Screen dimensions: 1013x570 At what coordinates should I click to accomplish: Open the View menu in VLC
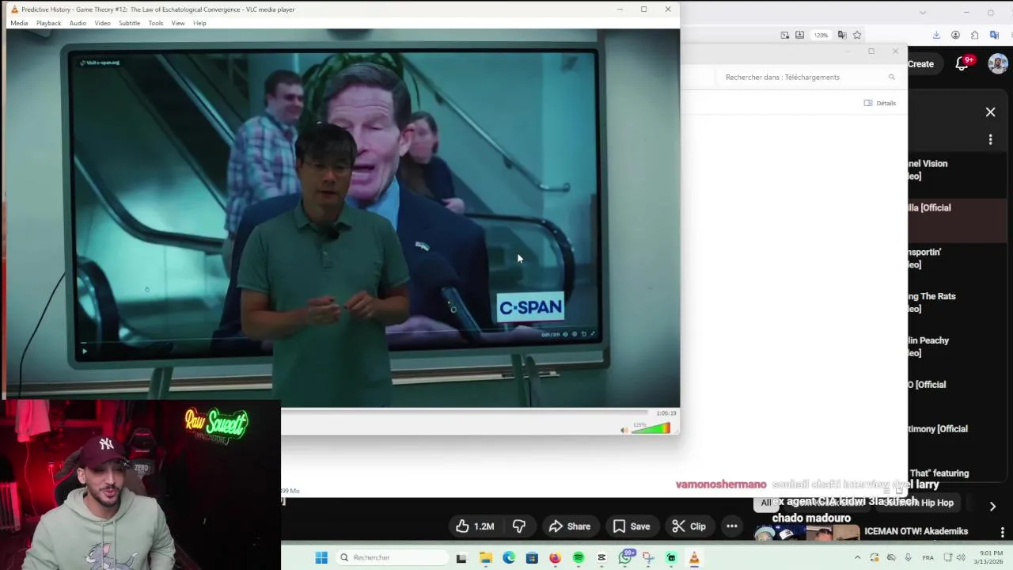coord(178,23)
